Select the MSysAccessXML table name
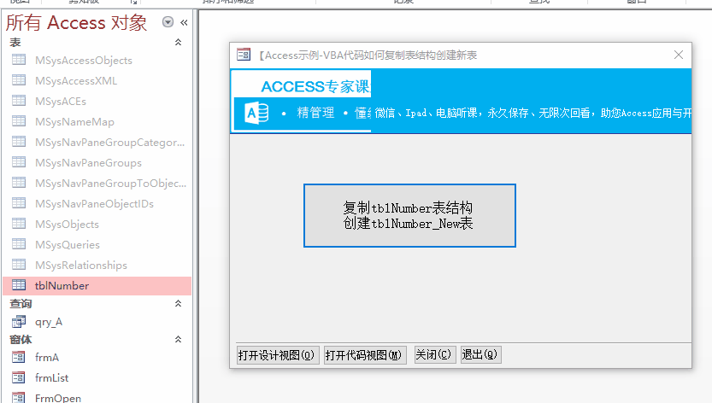This screenshot has height=403, width=712. [76, 81]
